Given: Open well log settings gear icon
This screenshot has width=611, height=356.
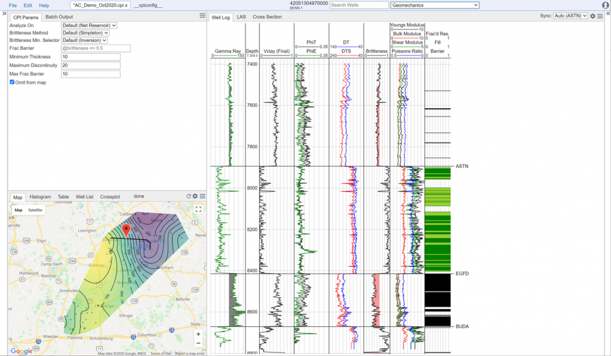Looking at the screenshot, I should 593,16.
